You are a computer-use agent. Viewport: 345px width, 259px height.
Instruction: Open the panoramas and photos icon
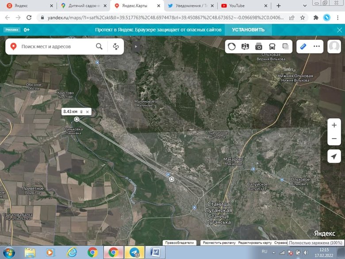tap(259, 46)
